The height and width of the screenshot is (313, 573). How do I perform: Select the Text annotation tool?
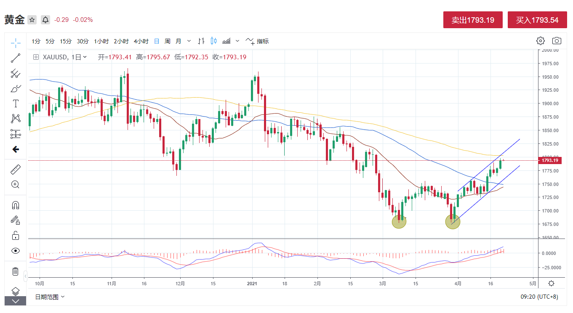click(x=16, y=103)
